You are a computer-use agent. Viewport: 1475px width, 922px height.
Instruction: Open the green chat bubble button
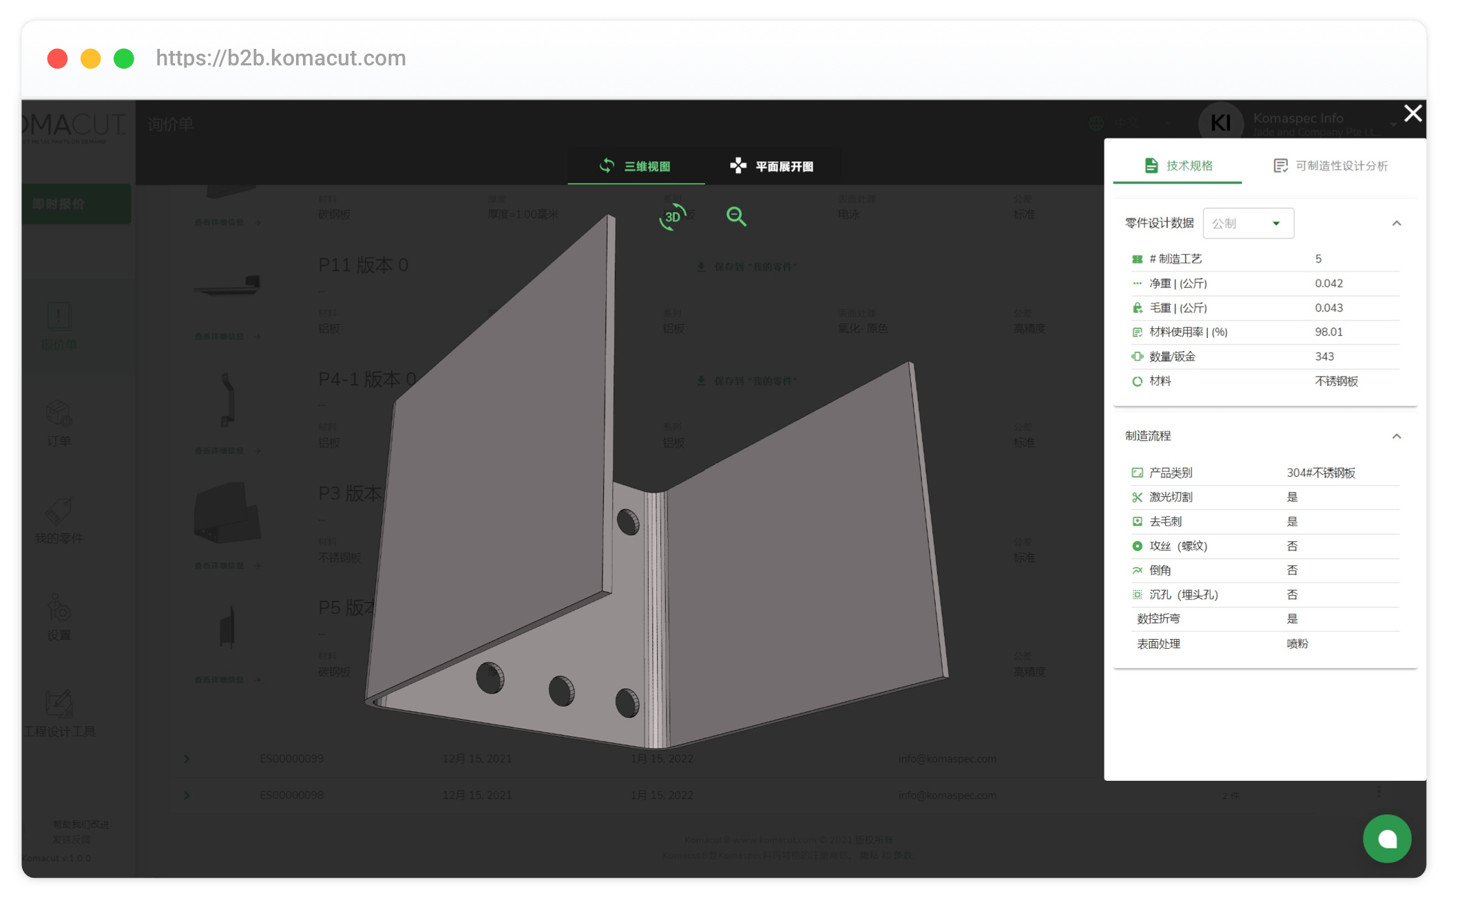click(x=1387, y=839)
